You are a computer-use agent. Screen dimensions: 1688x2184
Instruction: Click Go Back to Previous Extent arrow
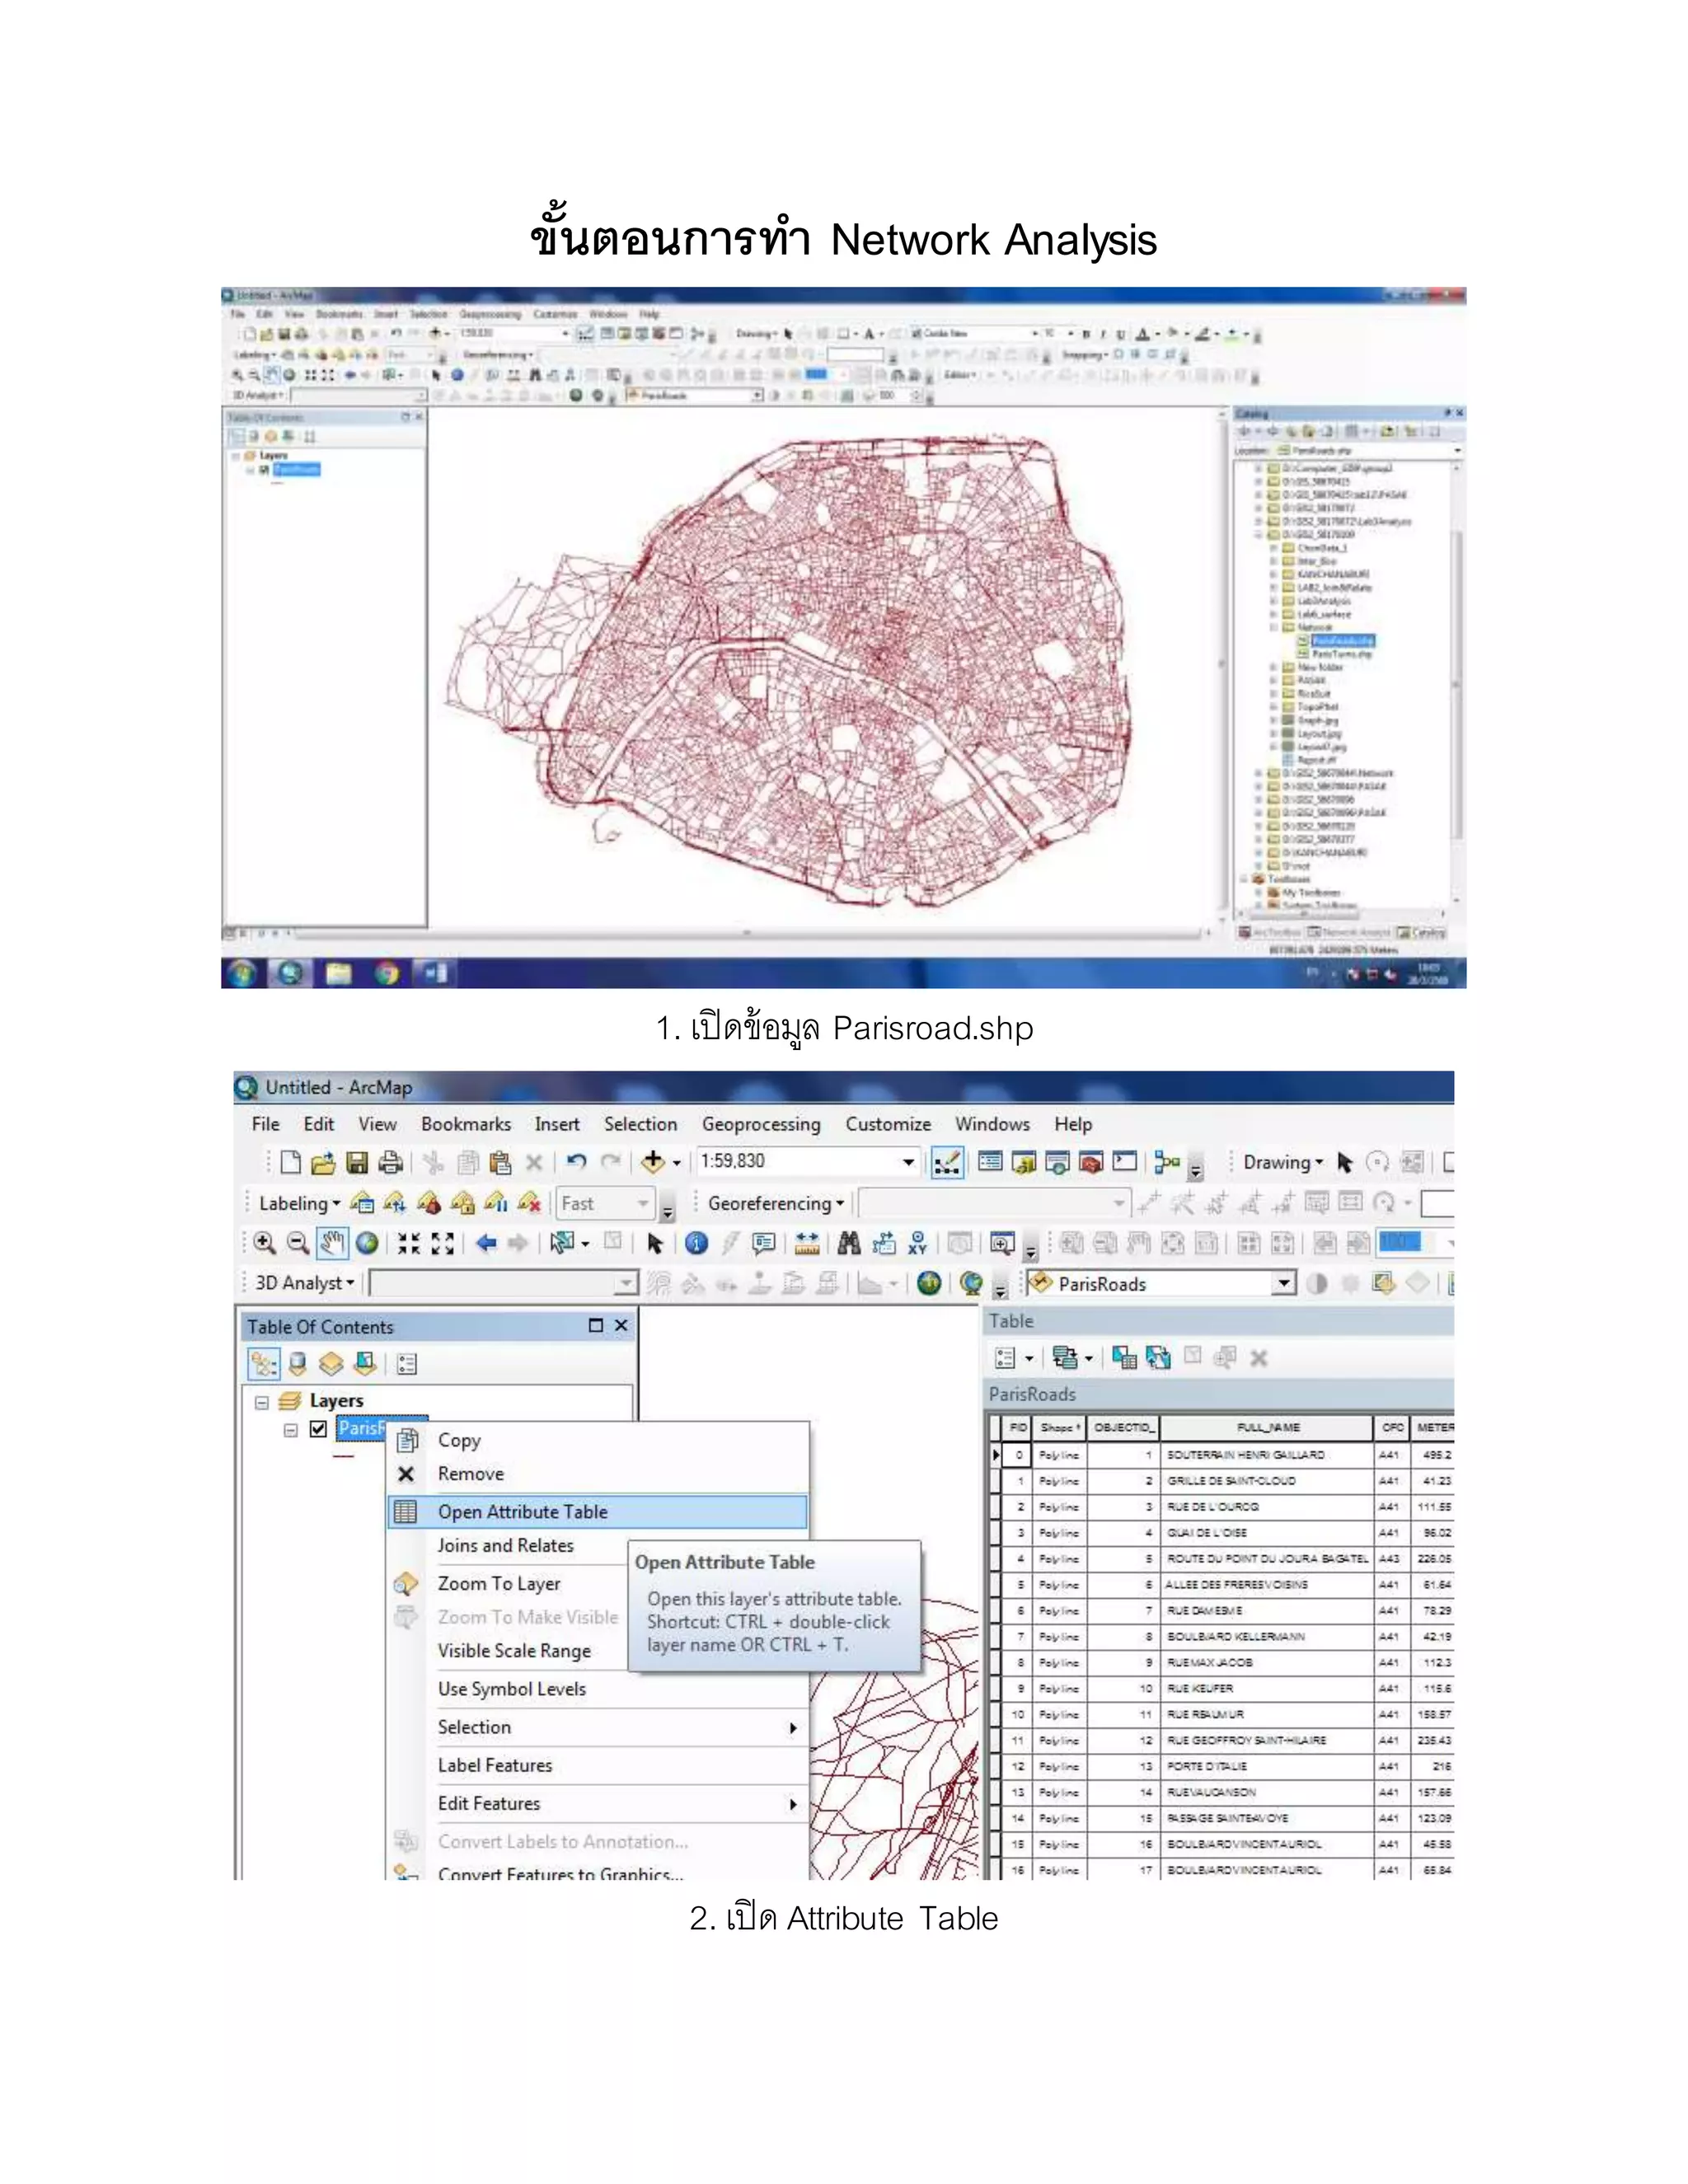click(486, 1243)
